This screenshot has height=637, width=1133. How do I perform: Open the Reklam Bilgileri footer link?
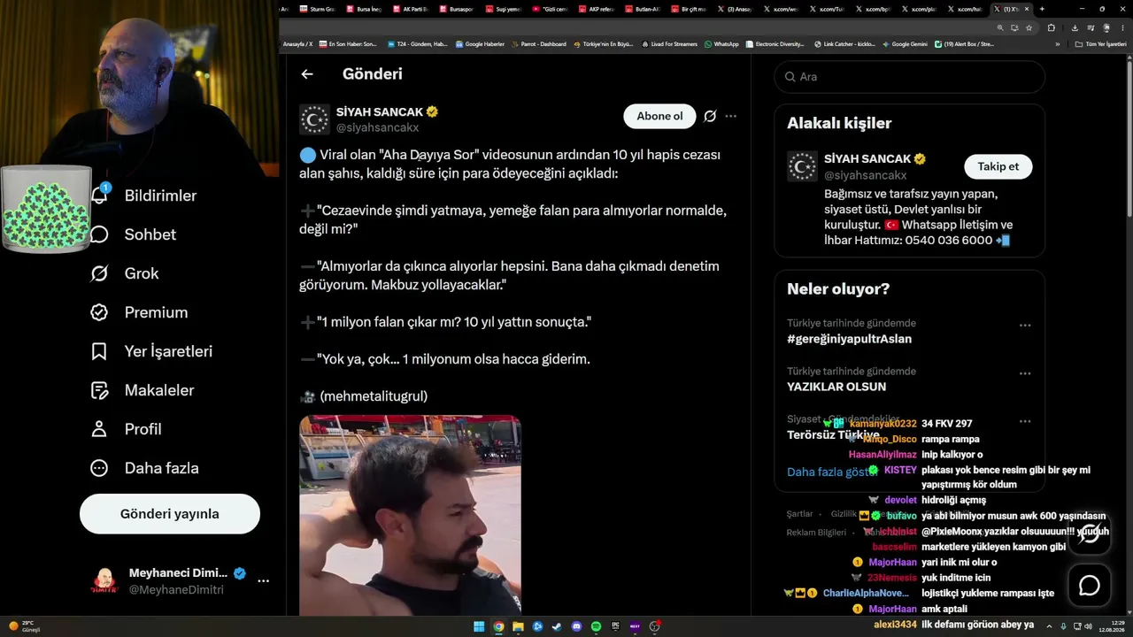[x=816, y=533]
